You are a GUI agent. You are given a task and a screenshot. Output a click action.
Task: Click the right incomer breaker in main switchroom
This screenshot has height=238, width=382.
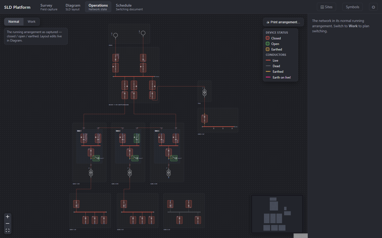coord(143,58)
